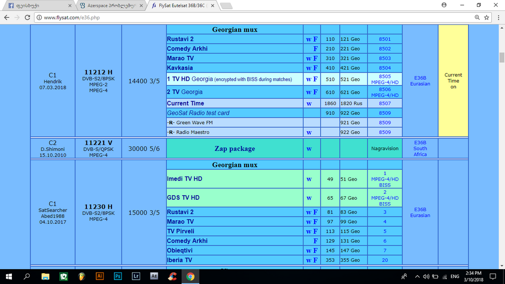Click web link 'w' for Radio Maestro

pos(309,132)
